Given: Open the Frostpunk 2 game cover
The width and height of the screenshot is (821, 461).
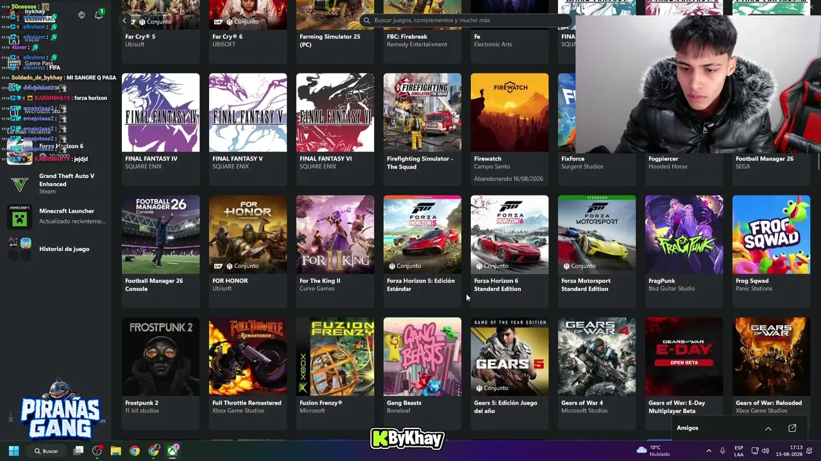Looking at the screenshot, I should coord(160,357).
